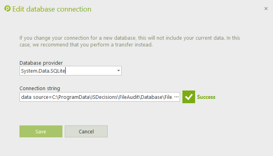The width and height of the screenshot is (273, 156).
Task: Click the Connection string label
Action: (x=40, y=89)
